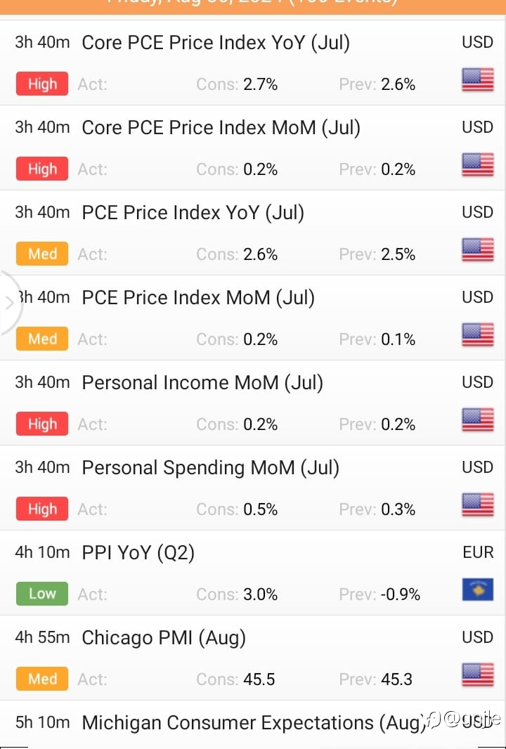Tap the US flag for Core PCE YoY
Viewport: 506px width, 749px height.
(477, 79)
